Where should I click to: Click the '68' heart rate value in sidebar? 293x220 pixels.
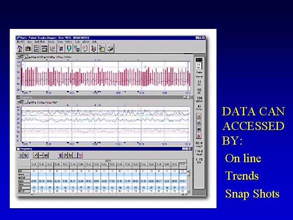click(199, 90)
